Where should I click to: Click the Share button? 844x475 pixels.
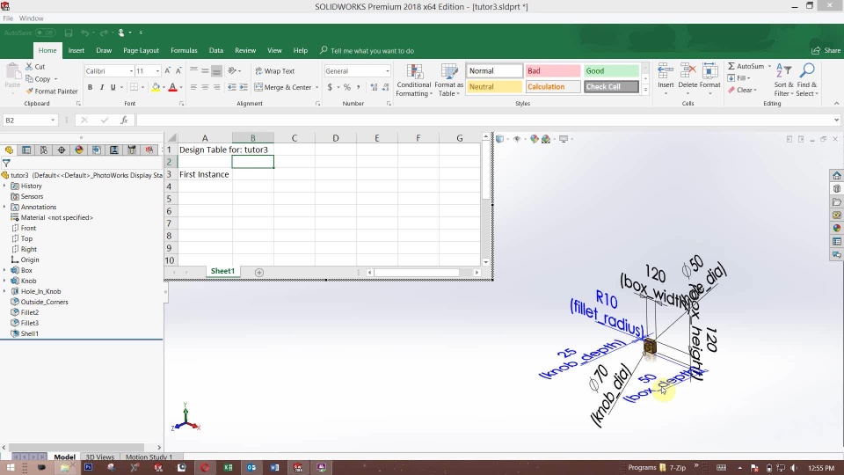coord(826,51)
